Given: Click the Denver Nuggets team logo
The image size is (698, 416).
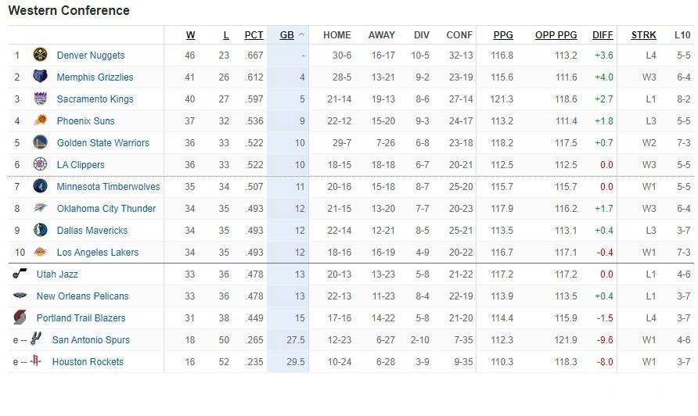Looking at the screenshot, I should coord(40,56).
